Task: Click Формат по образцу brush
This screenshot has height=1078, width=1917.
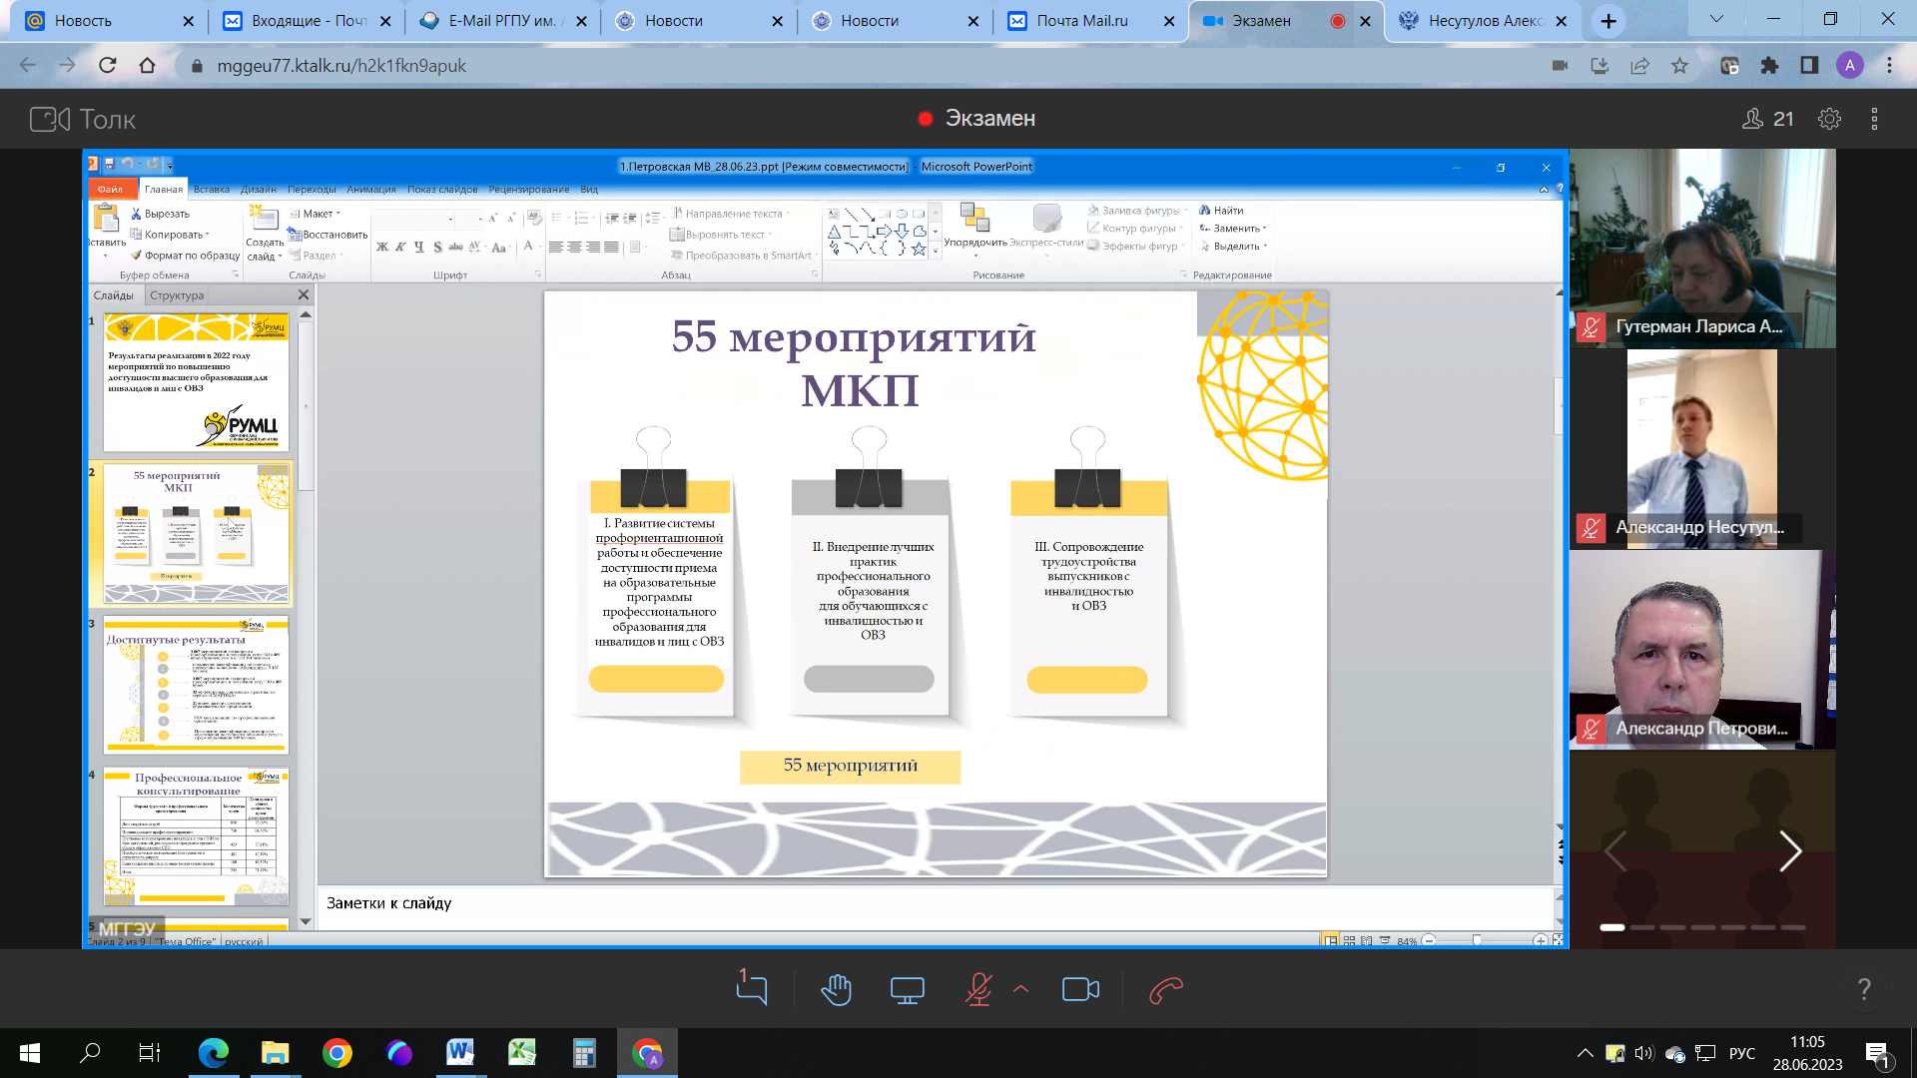Action: point(186,256)
